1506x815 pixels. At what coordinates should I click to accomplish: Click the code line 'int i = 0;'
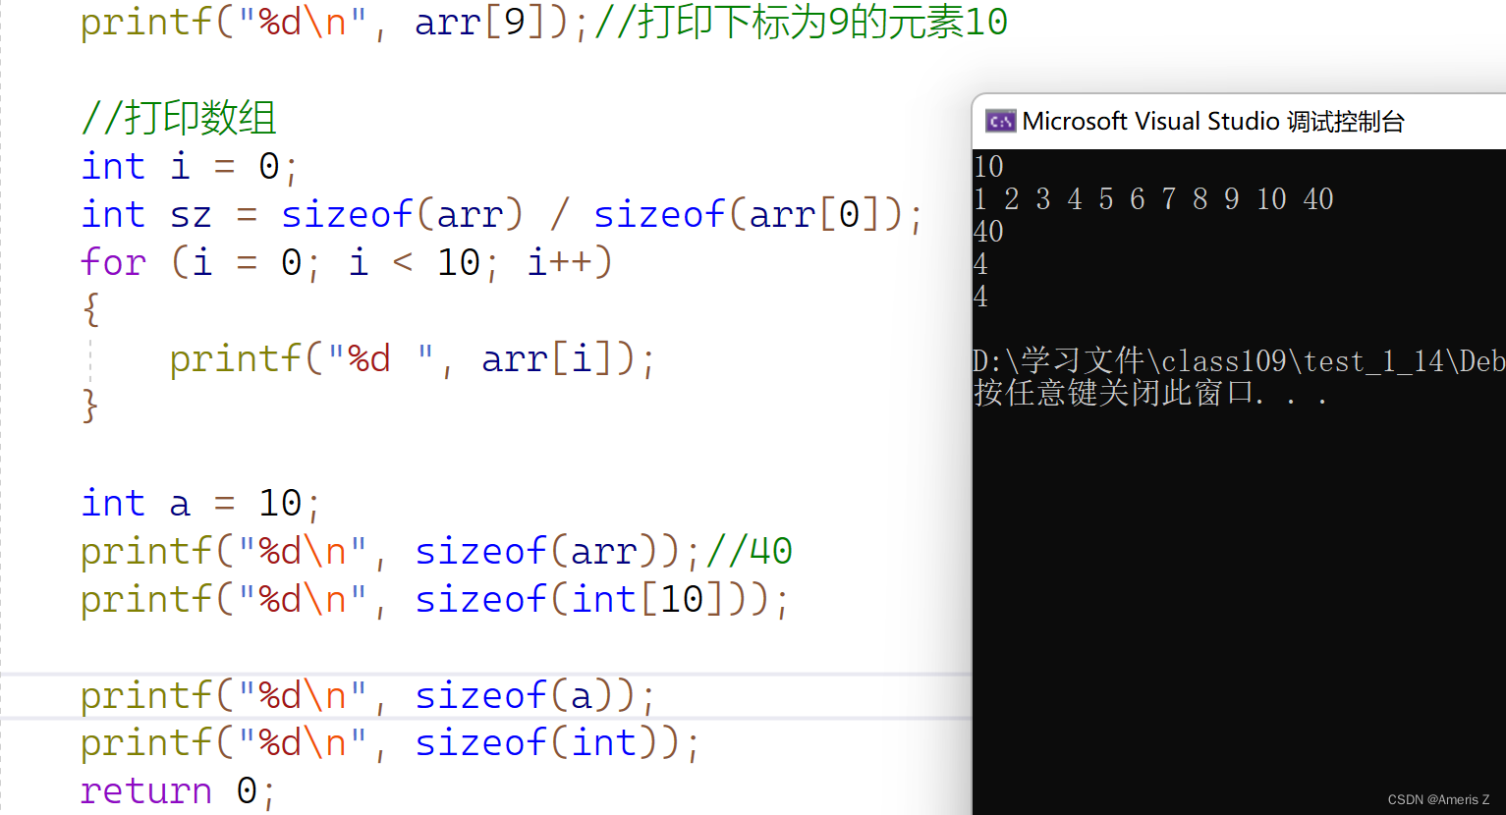[190, 166]
